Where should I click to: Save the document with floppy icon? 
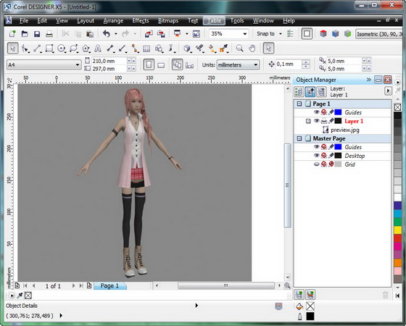pyautogui.click(x=37, y=34)
